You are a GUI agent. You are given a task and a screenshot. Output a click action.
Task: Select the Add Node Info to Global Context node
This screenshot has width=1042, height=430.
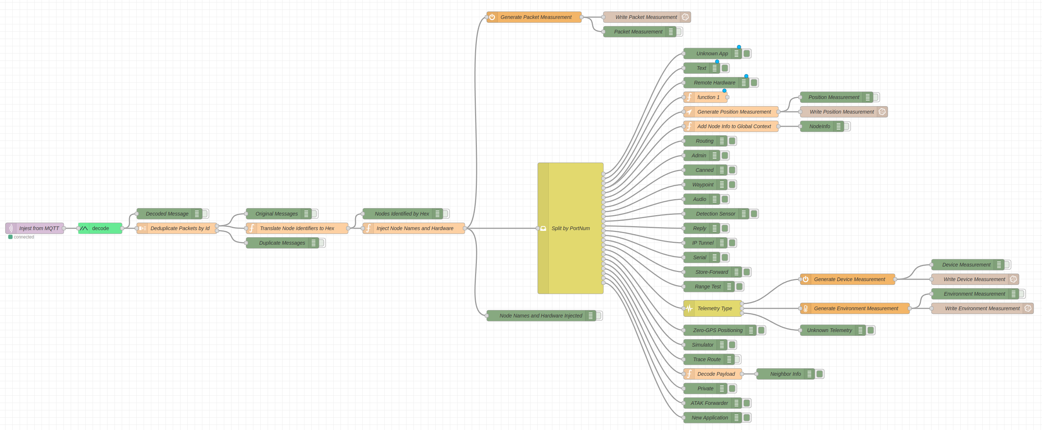[734, 126]
